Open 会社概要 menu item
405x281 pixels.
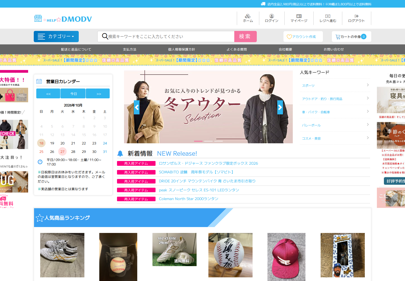click(x=285, y=49)
